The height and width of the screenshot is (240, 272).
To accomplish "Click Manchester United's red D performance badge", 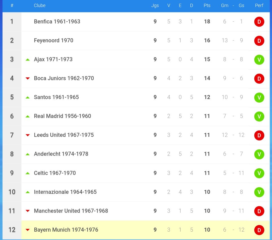I will coord(259,211).
